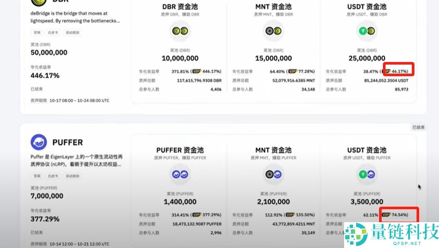Click the PUFFER project logo
The width and height of the screenshot is (439, 248).
coord(39,142)
